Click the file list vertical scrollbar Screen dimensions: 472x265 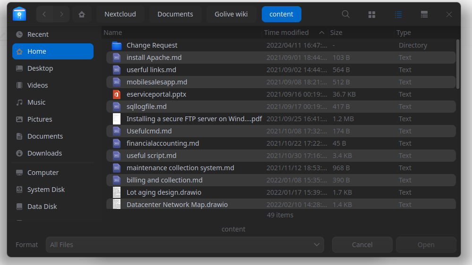(458, 64)
